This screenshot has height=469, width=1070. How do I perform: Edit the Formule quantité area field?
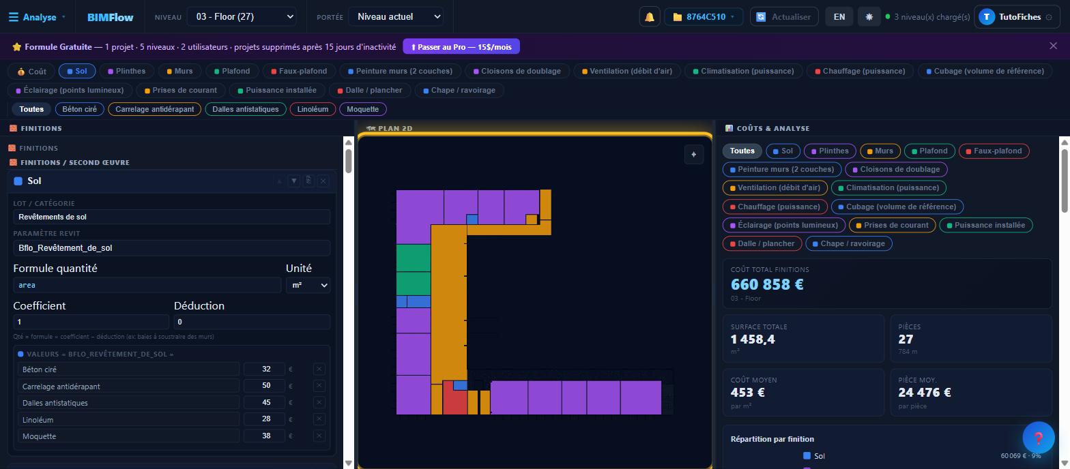pos(147,285)
